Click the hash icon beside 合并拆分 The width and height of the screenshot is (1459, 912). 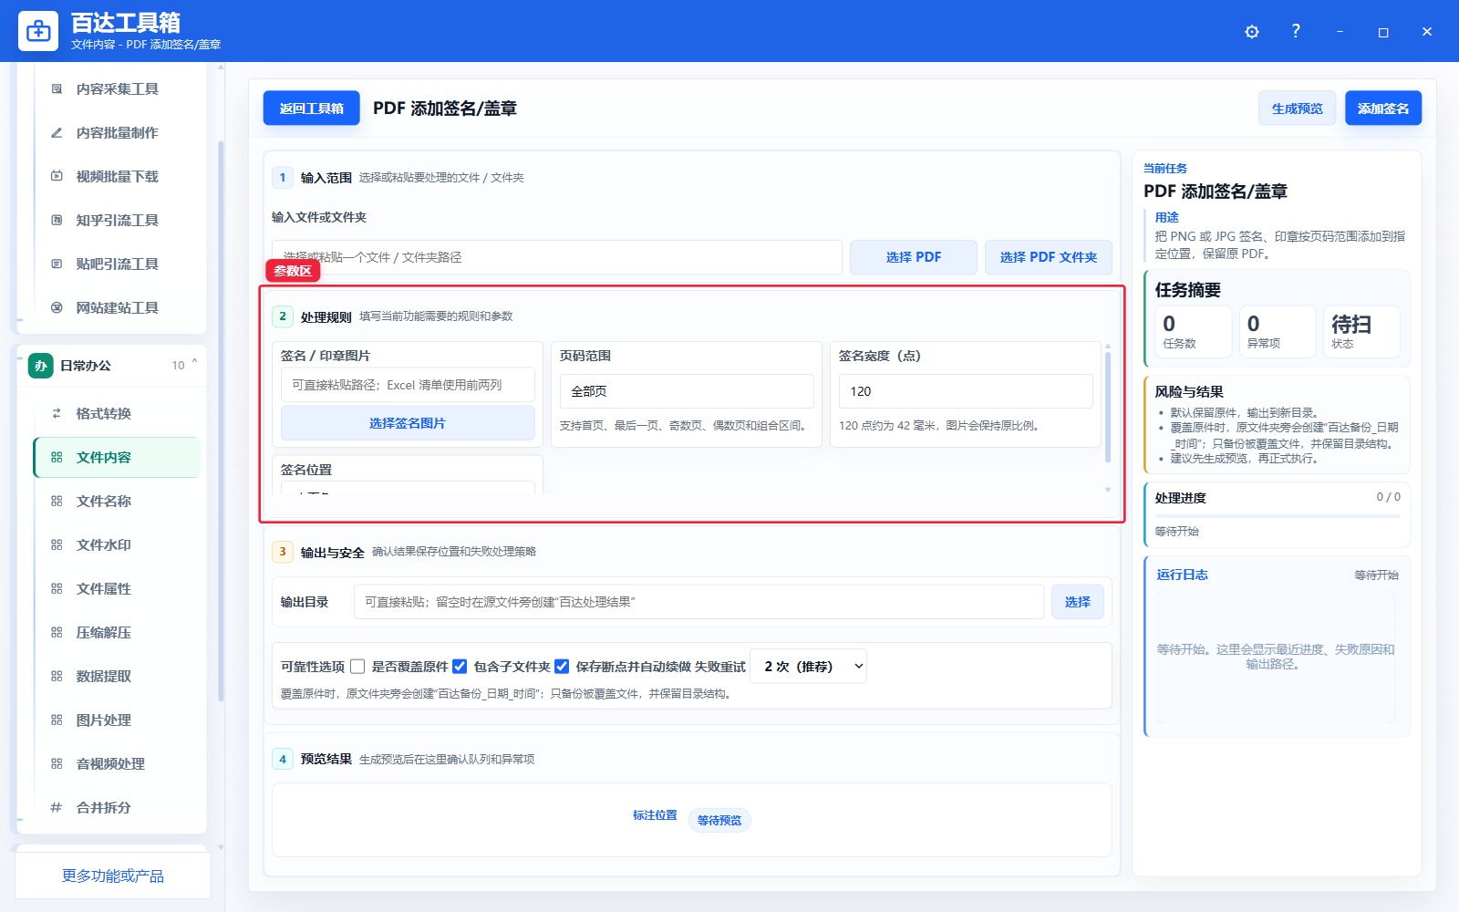pyautogui.click(x=57, y=807)
